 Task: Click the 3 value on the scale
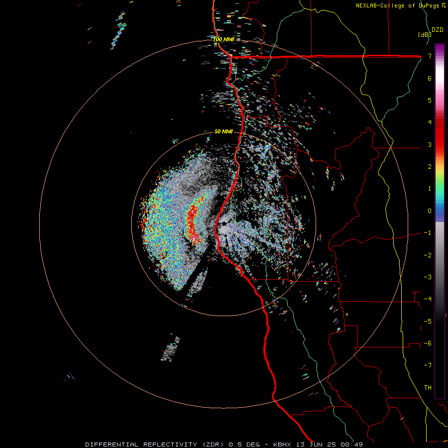pyautogui.click(x=430, y=144)
